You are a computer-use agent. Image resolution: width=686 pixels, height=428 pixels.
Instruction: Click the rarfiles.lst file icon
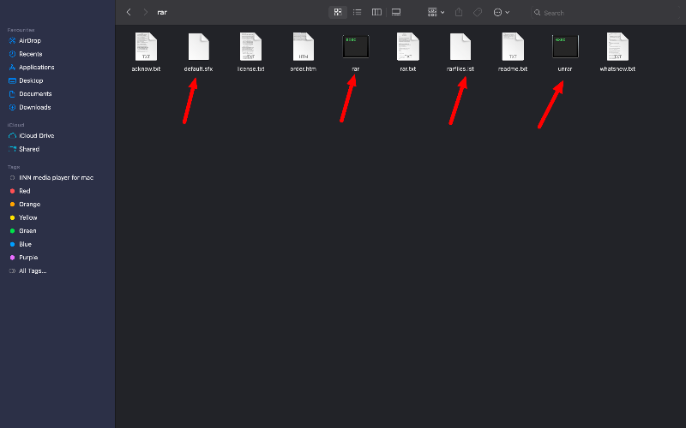[460, 47]
